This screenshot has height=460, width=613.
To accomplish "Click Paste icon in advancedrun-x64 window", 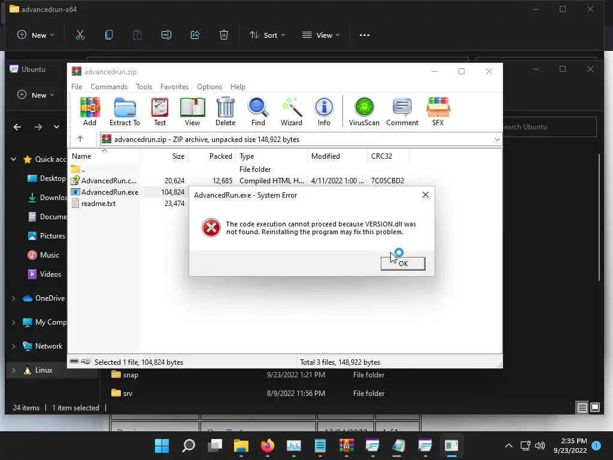I will (x=138, y=35).
